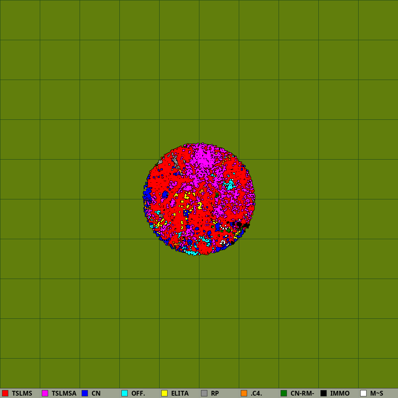Select the .C4. legend label

[256, 394]
